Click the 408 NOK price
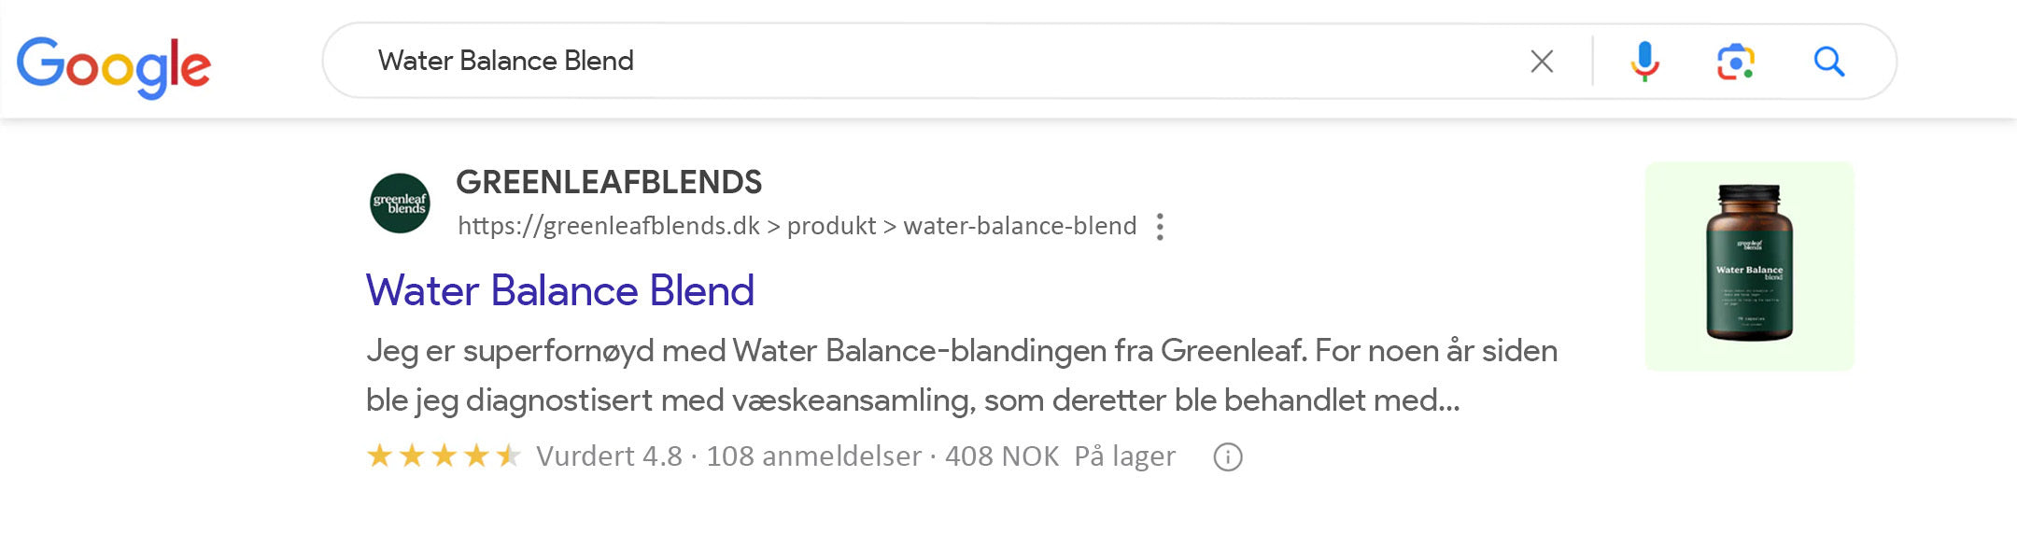 pos(1002,456)
